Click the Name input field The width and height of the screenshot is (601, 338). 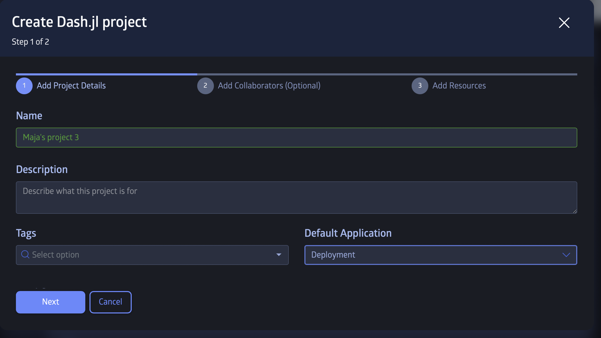tap(296, 138)
